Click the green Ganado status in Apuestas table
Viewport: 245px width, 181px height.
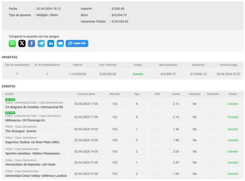[138, 74]
